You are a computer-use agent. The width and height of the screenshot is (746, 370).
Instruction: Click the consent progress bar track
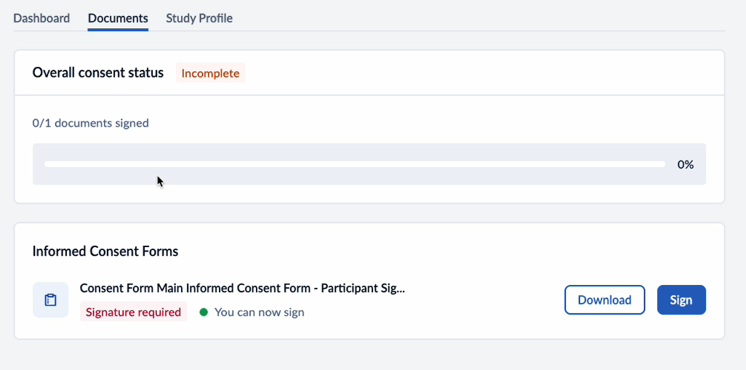[354, 164]
